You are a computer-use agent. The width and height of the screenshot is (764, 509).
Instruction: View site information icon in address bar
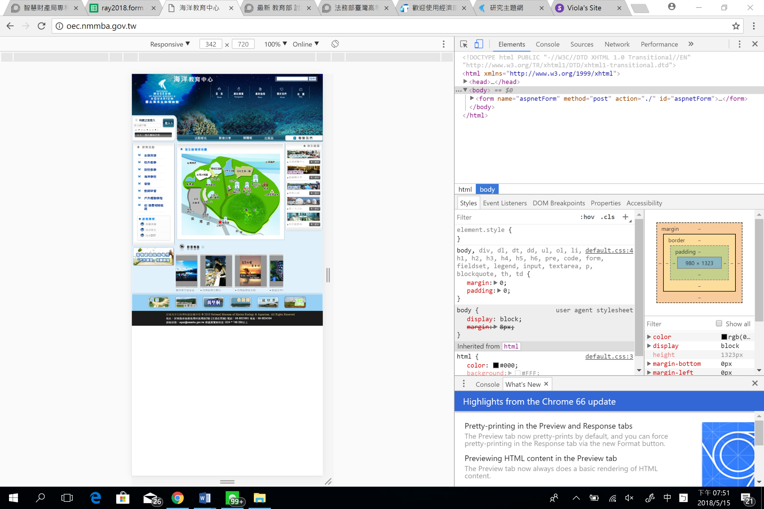(59, 26)
